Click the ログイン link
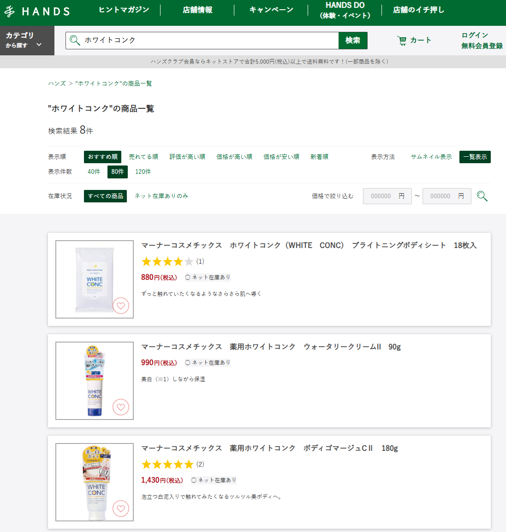The width and height of the screenshot is (506, 532). click(475, 35)
